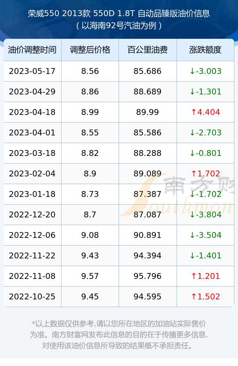
Task: Select the 2023-05-17 date cell
Action: tap(32, 71)
